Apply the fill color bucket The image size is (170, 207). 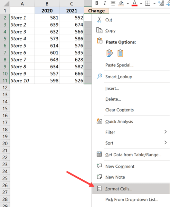[x=121, y=3]
